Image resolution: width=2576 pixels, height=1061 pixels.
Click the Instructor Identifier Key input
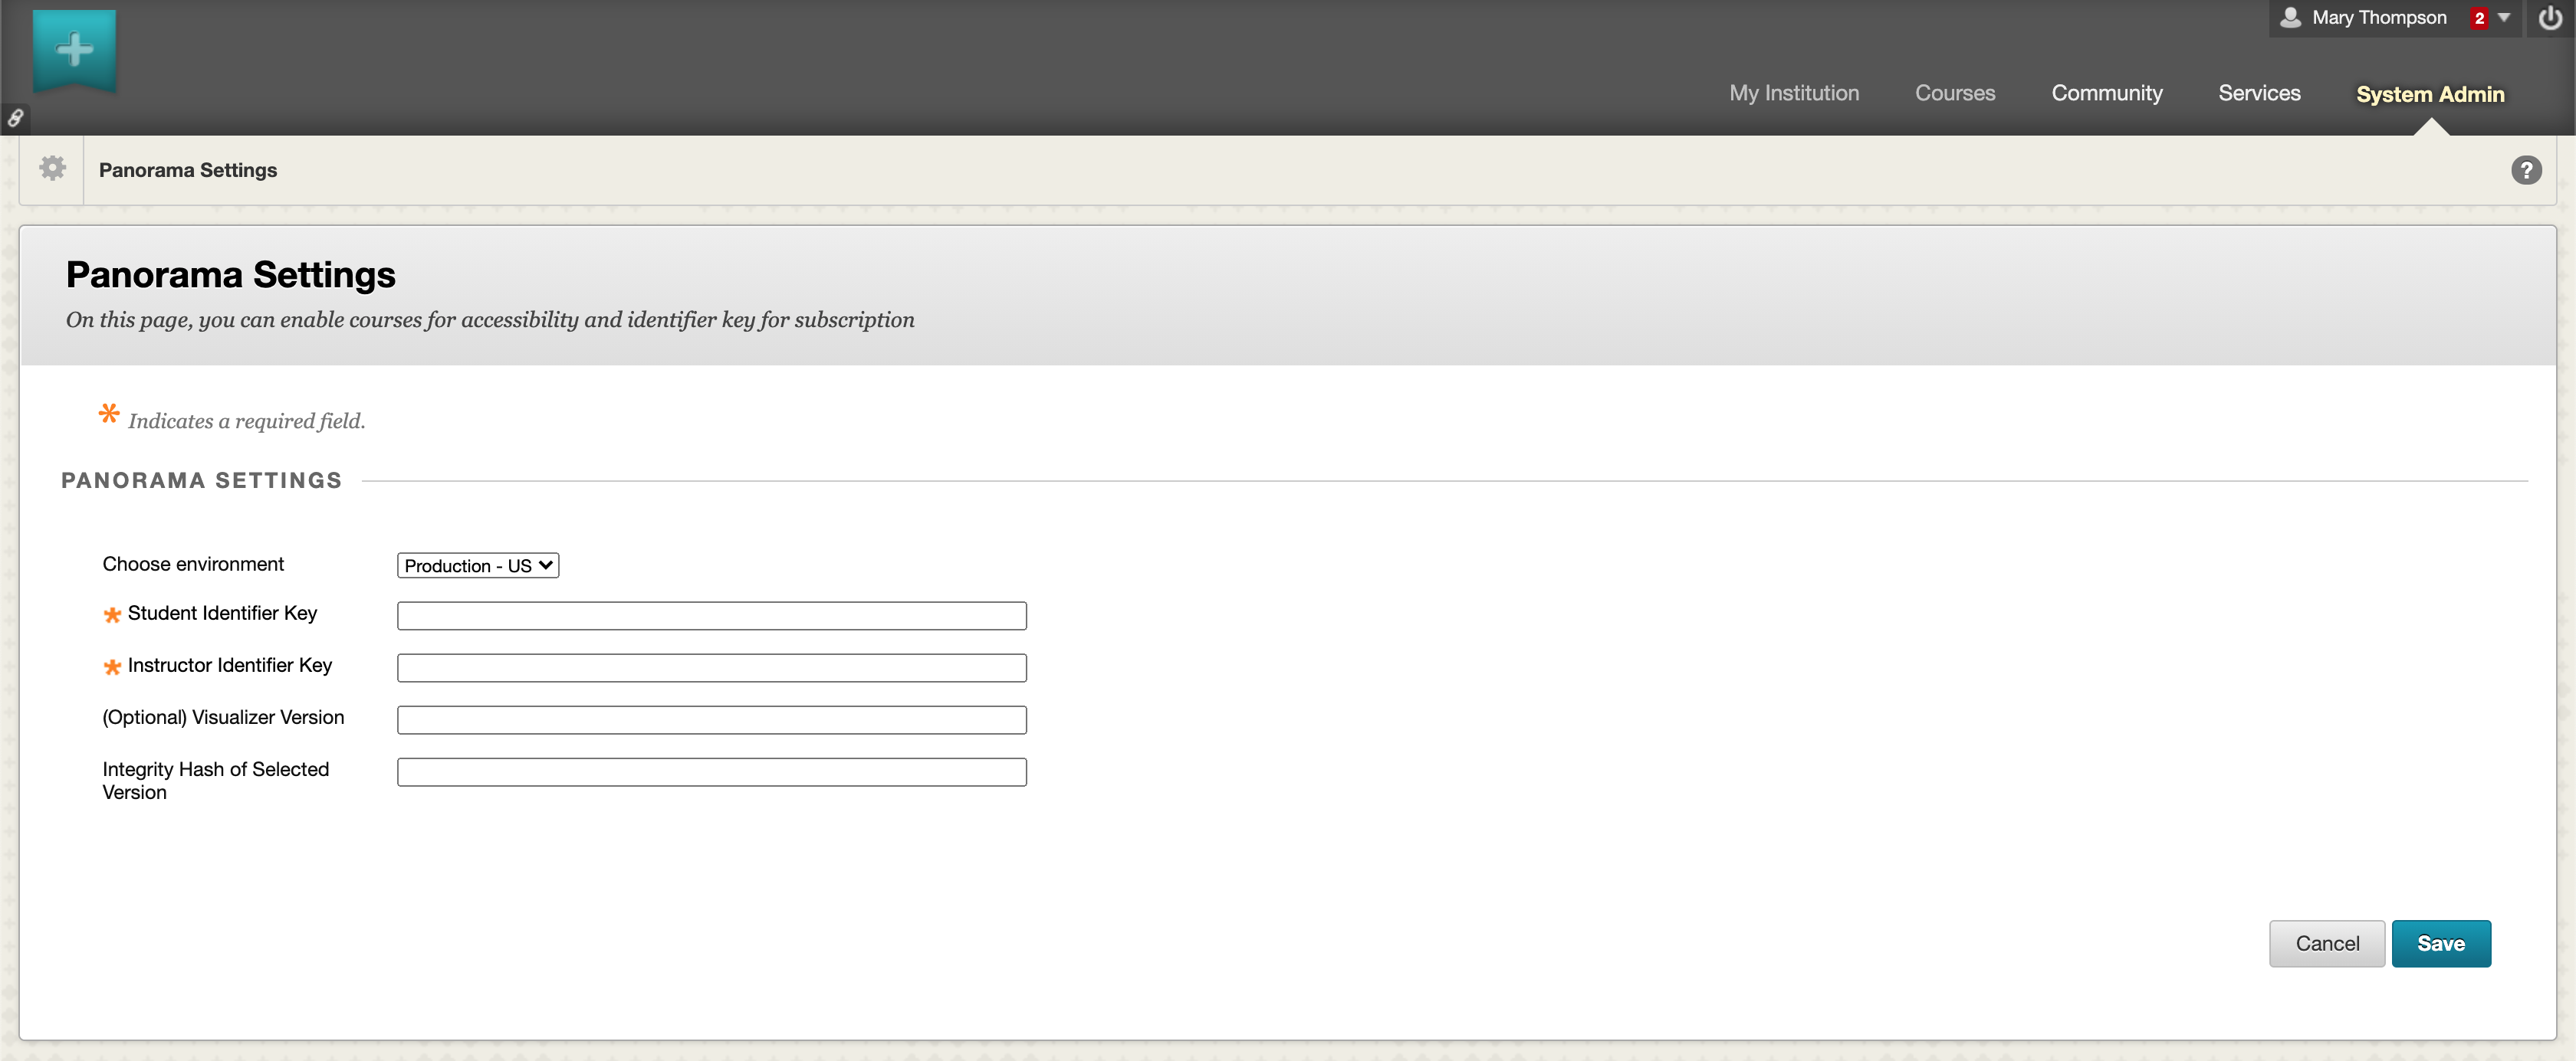click(x=711, y=667)
